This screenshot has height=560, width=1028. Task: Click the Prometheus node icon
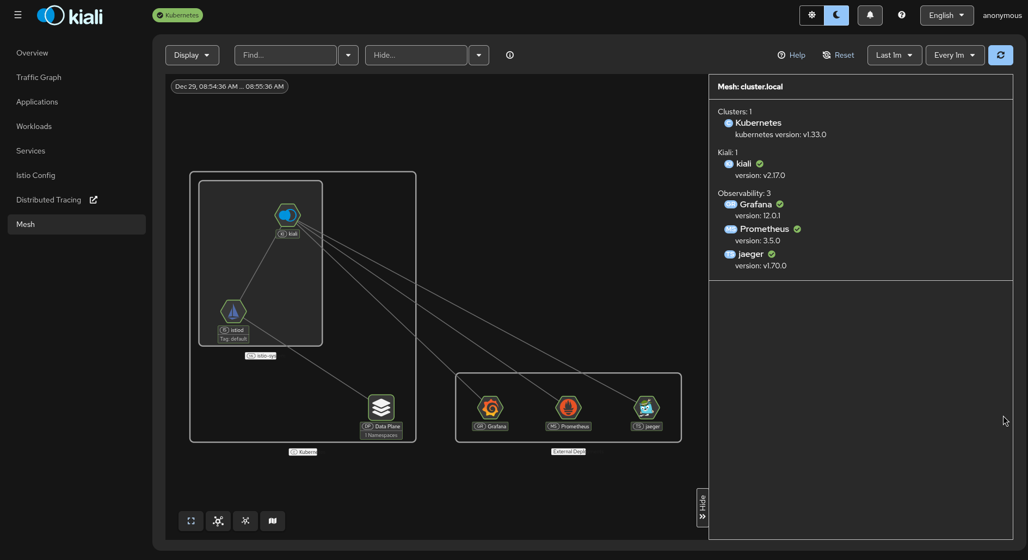[569, 408]
